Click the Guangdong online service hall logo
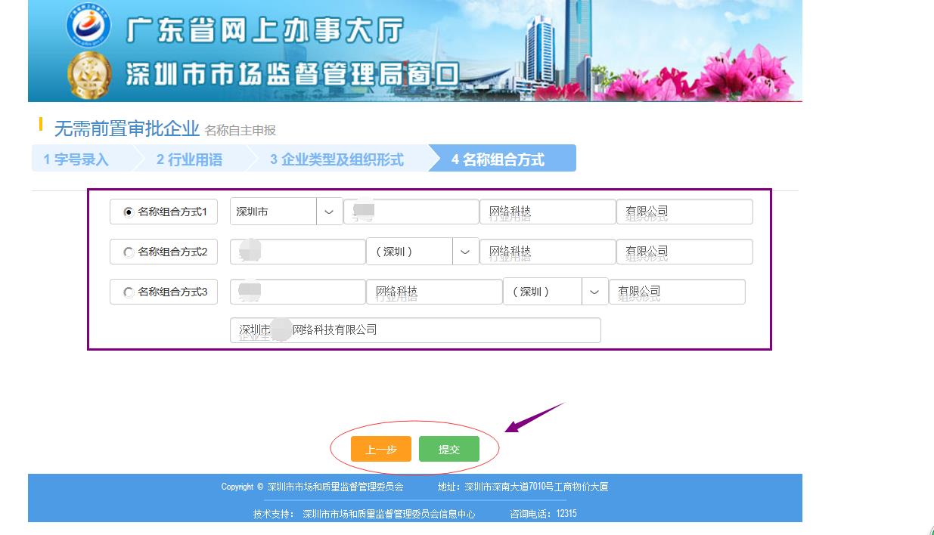The image size is (934, 535). point(88,26)
